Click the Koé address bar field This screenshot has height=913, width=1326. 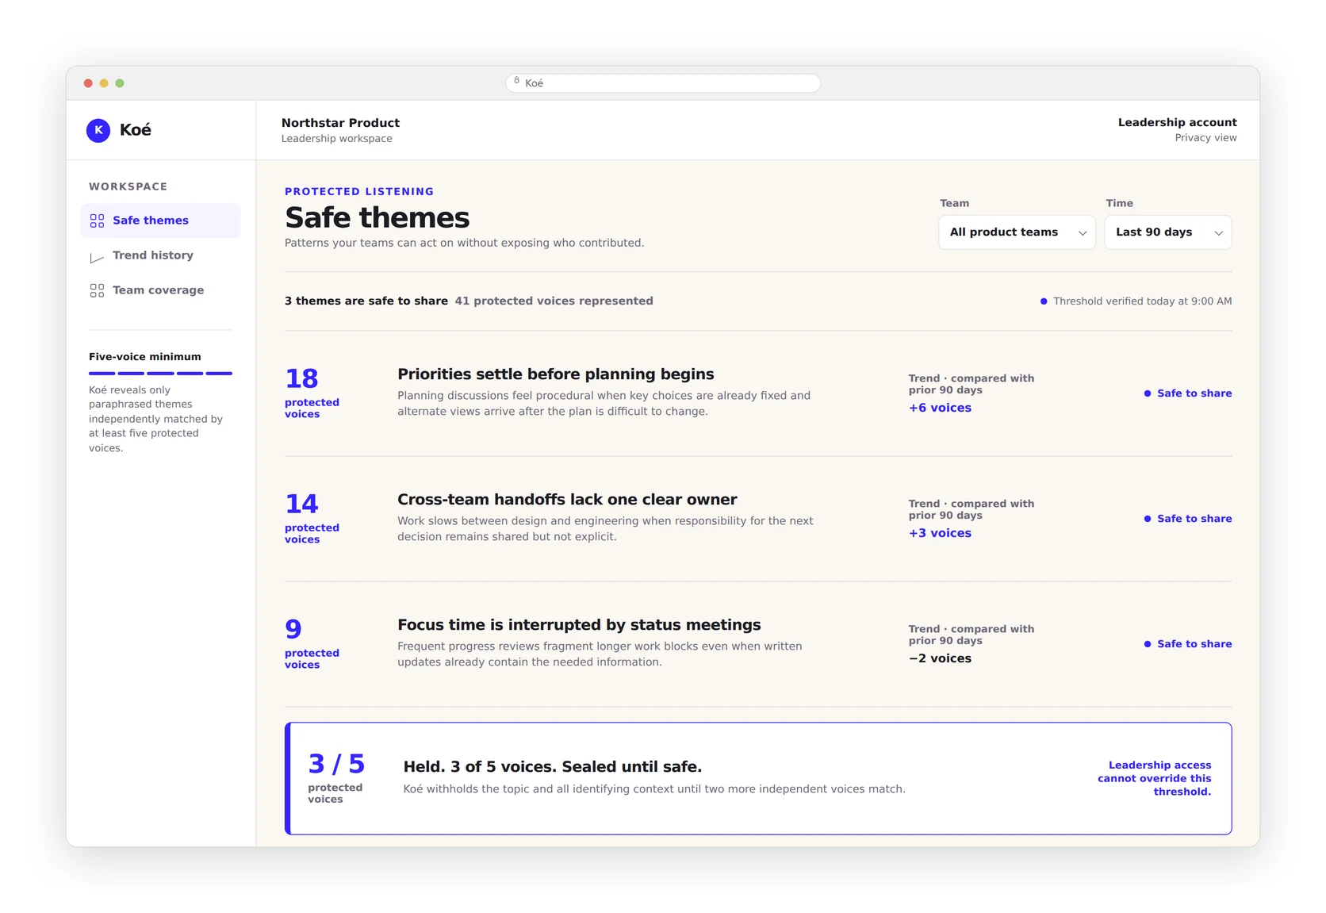pos(663,83)
